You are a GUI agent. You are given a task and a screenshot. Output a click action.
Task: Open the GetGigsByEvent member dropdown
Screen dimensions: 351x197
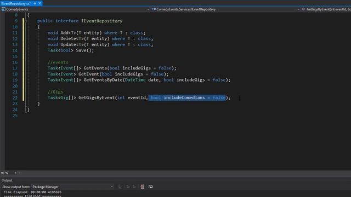click(329, 9)
